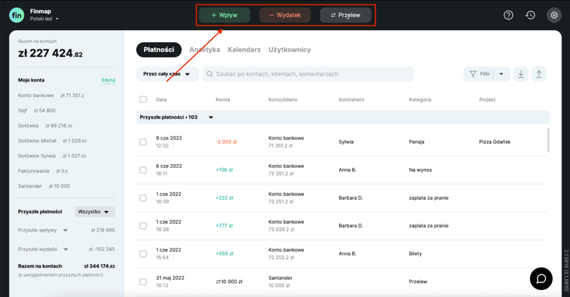Viewport: 570px width, 297px height.
Task: Collapse the Przyszłe płatności • 103 group
Action: coord(211,117)
